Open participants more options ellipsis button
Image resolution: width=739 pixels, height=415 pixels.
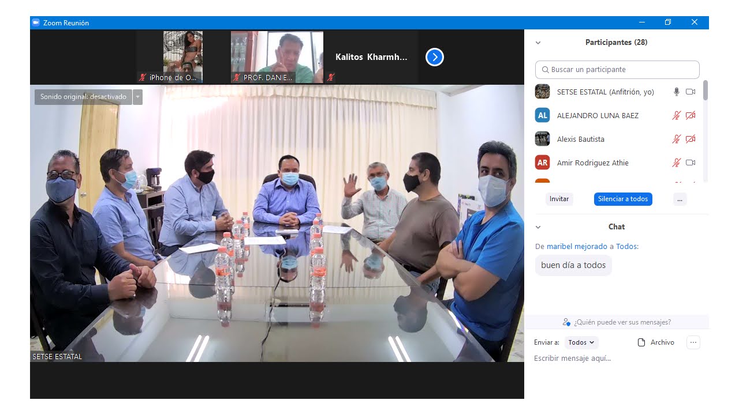click(680, 199)
